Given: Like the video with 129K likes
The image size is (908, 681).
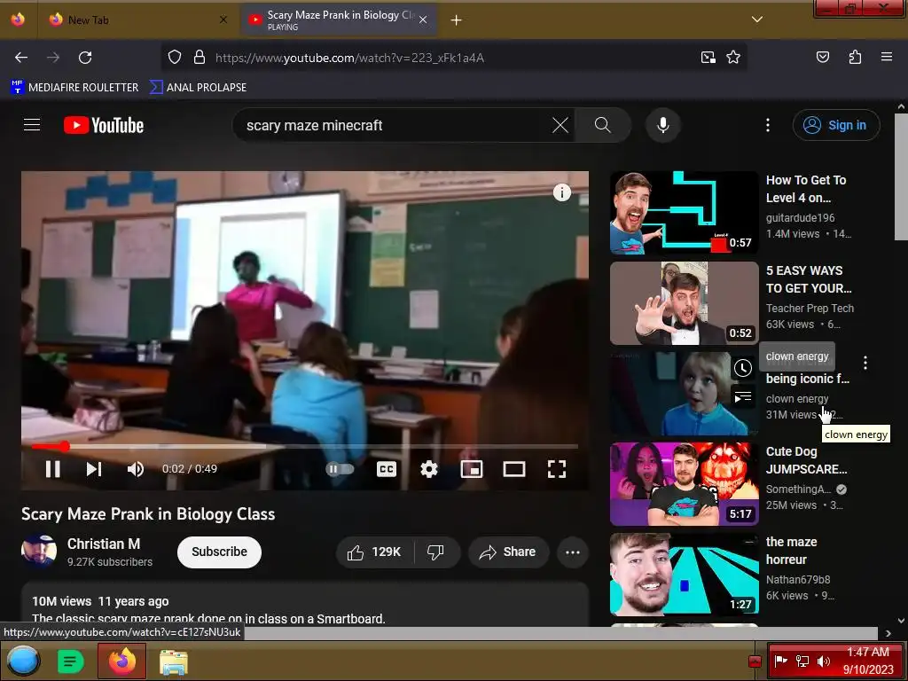Looking at the screenshot, I should tap(375, 552).
